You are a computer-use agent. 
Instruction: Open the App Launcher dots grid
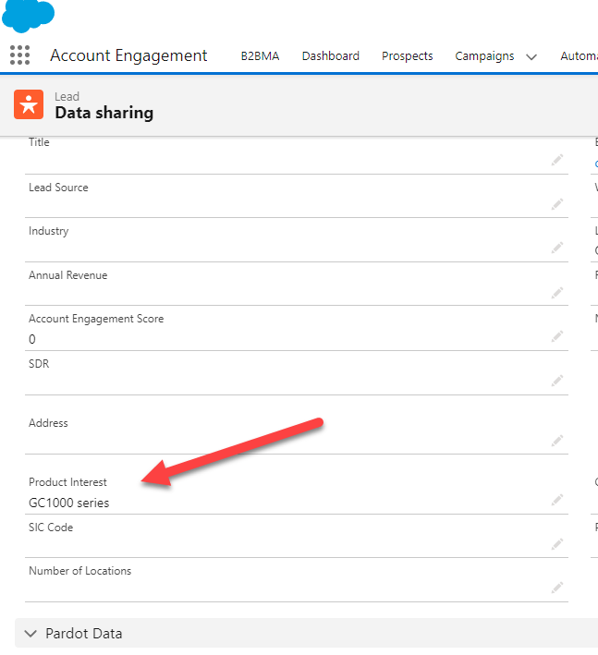19,55
